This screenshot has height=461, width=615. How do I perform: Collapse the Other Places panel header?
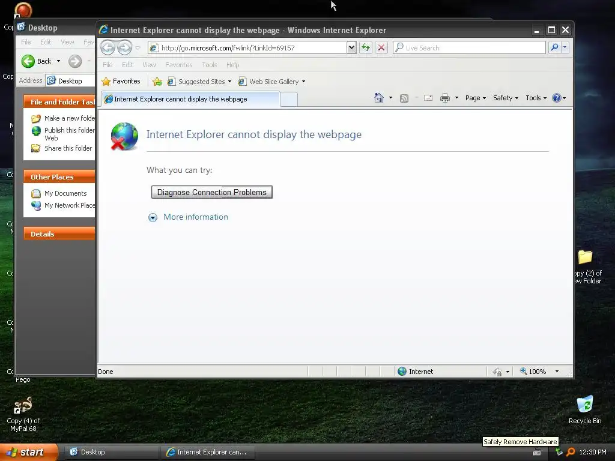pyautogui.click(x=59, y=177)
